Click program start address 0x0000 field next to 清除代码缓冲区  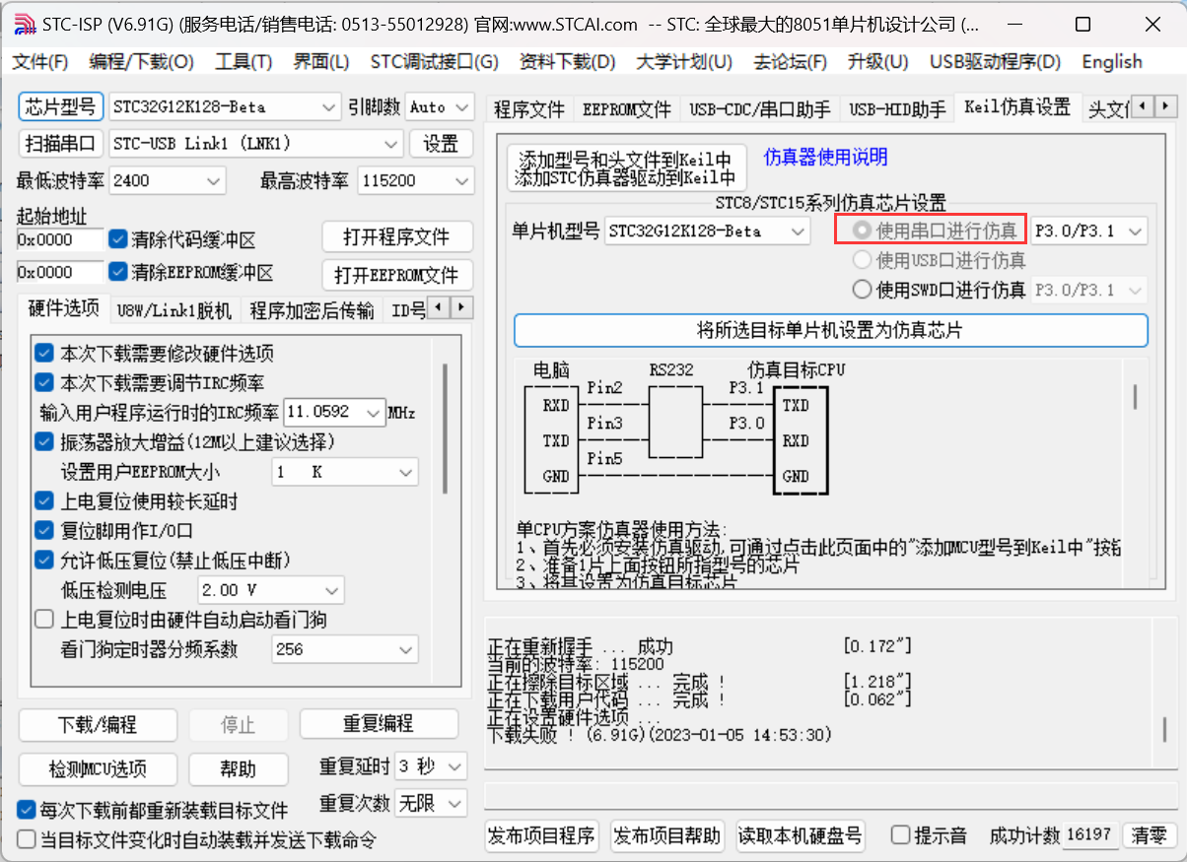(x=59, y=239)
